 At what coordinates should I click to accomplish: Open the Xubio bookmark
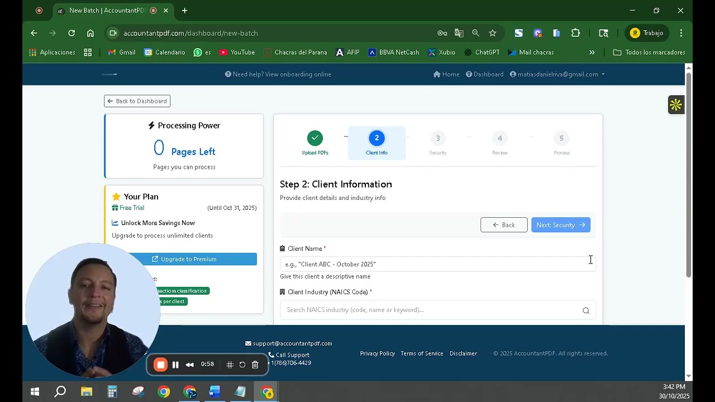442,52
